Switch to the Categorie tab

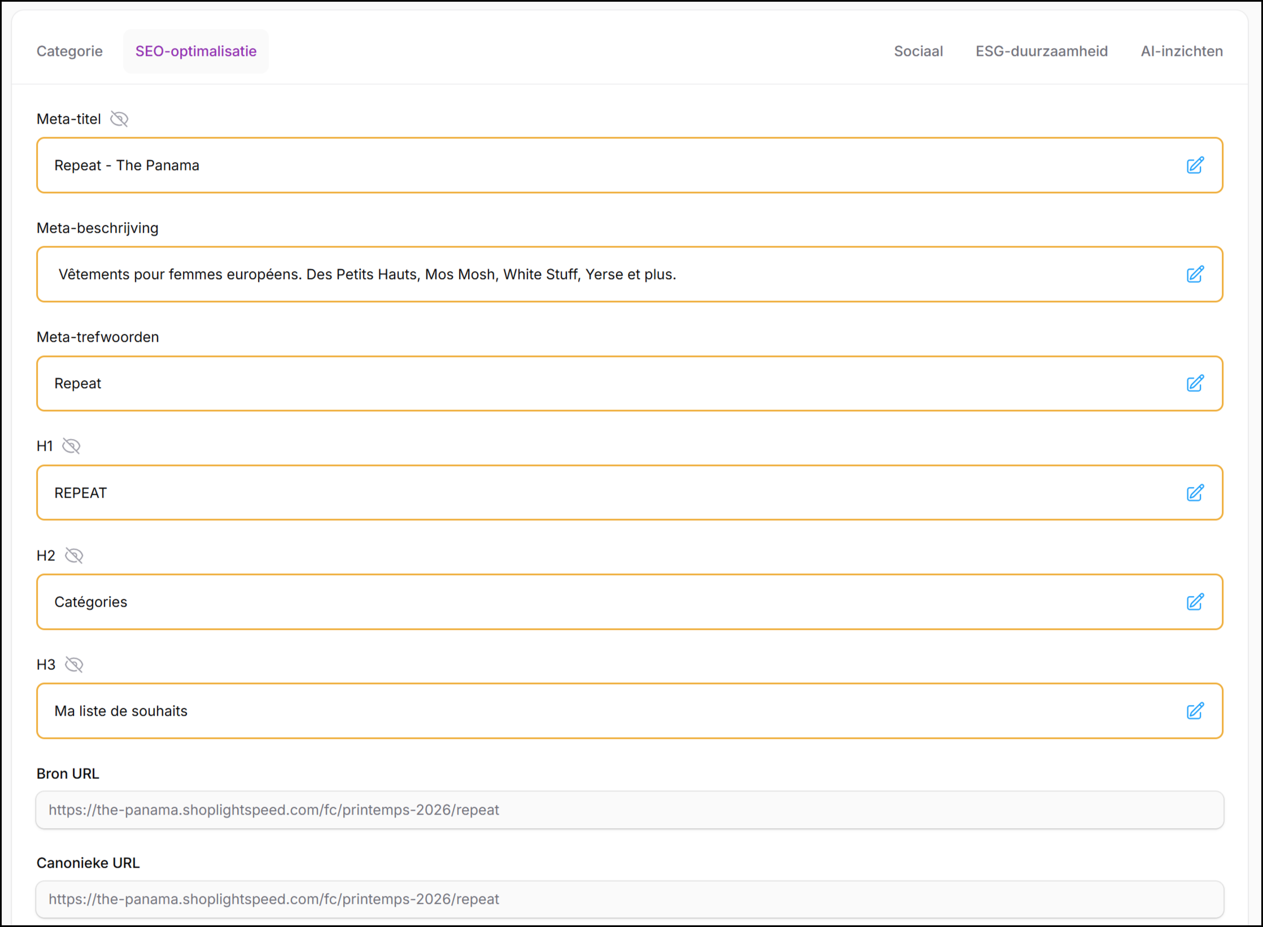click(69, 51)
